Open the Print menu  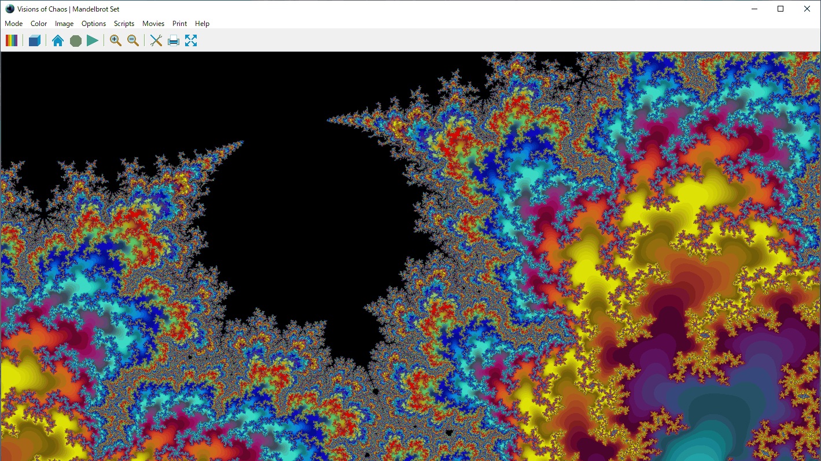point(179,24)
